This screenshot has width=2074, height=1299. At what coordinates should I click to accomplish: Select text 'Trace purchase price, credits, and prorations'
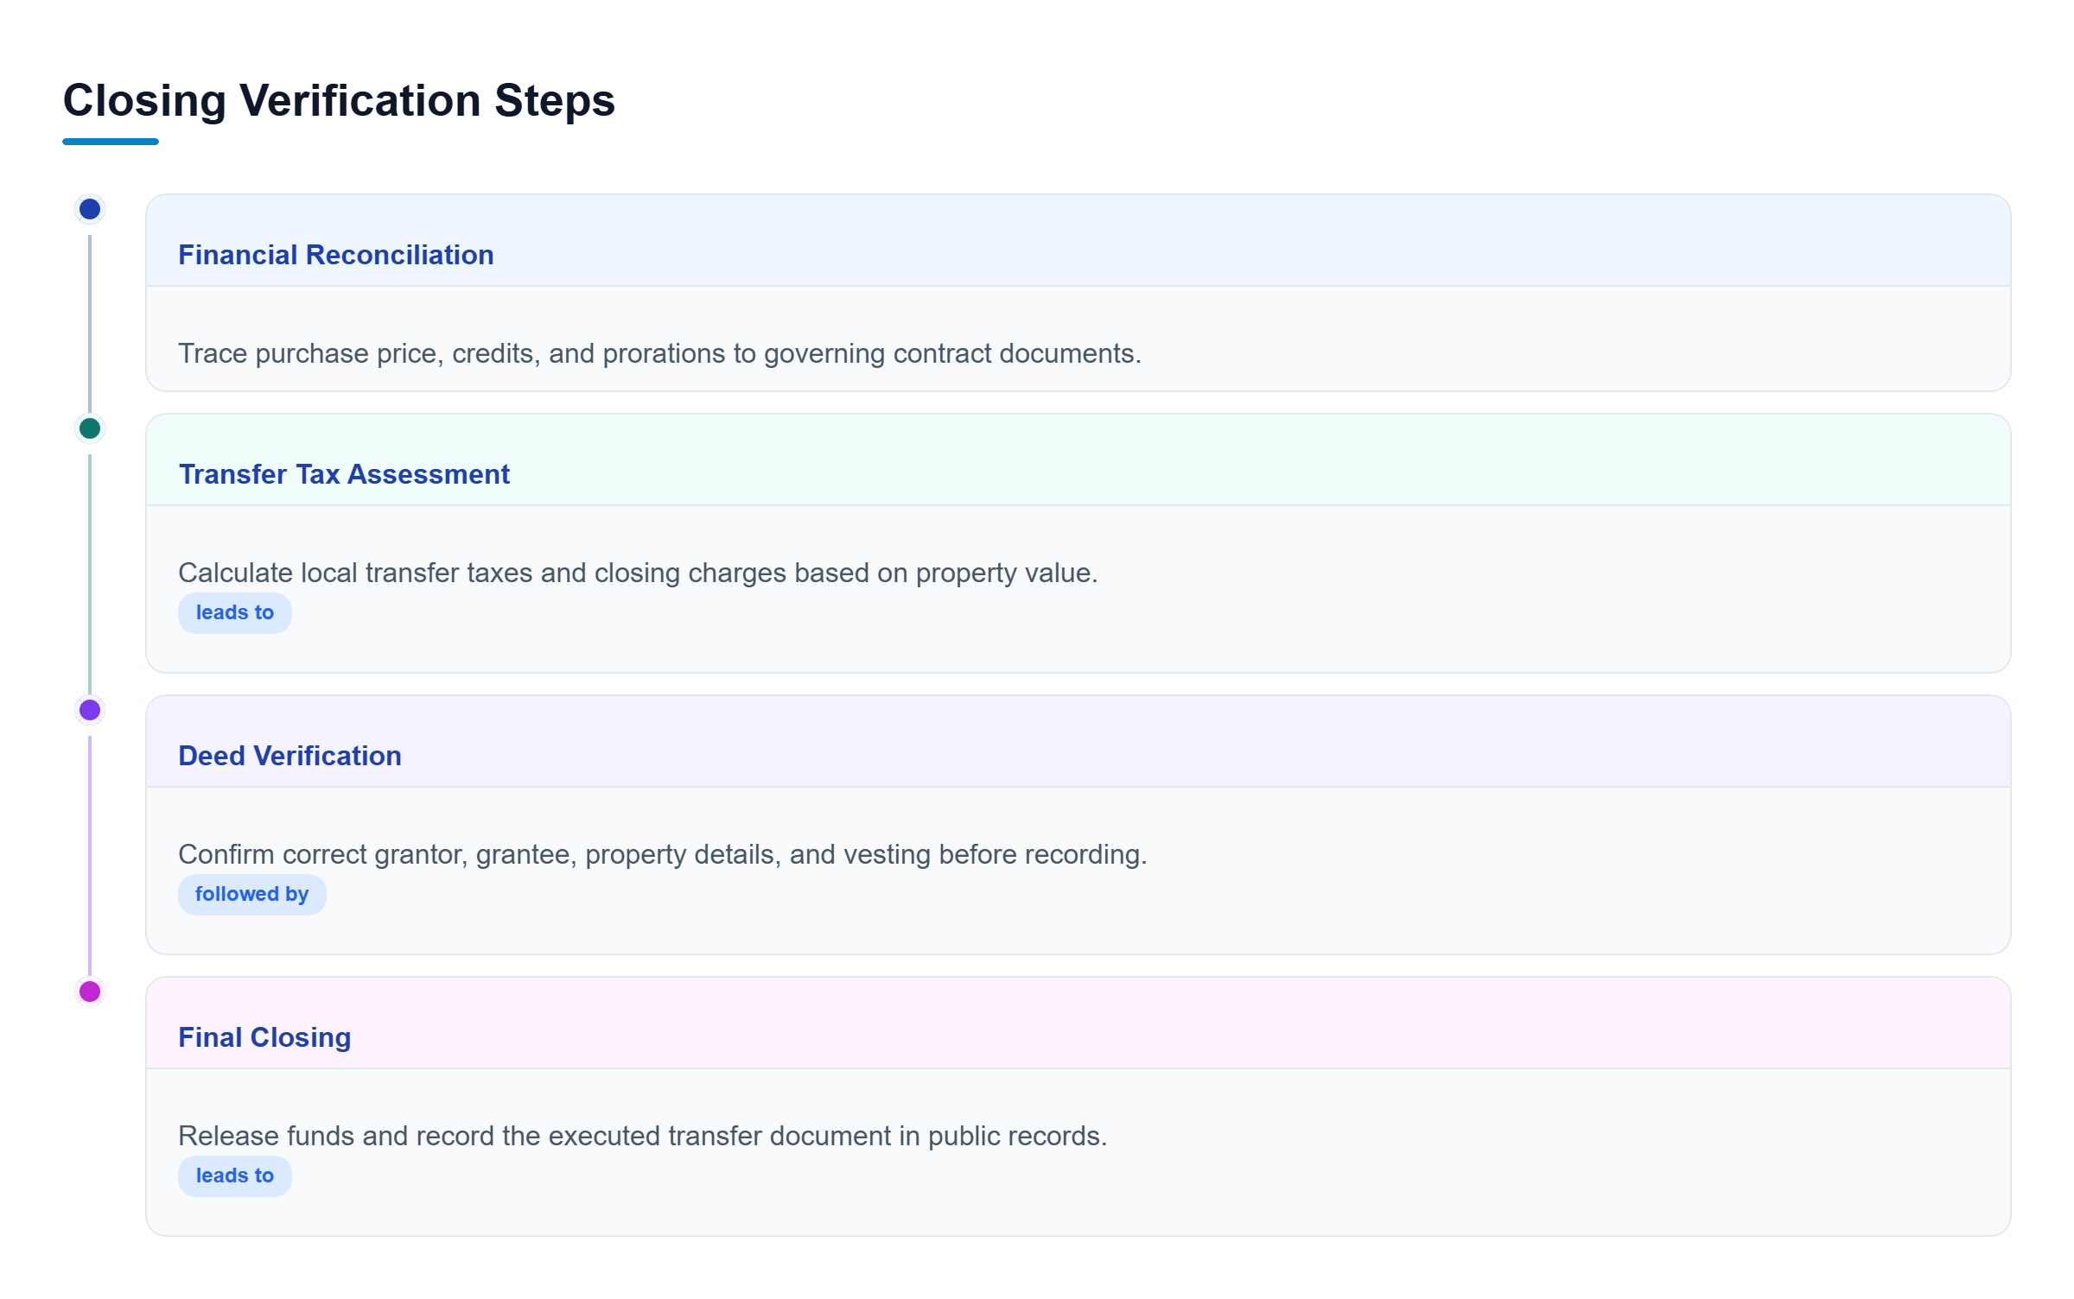point(452,353)
